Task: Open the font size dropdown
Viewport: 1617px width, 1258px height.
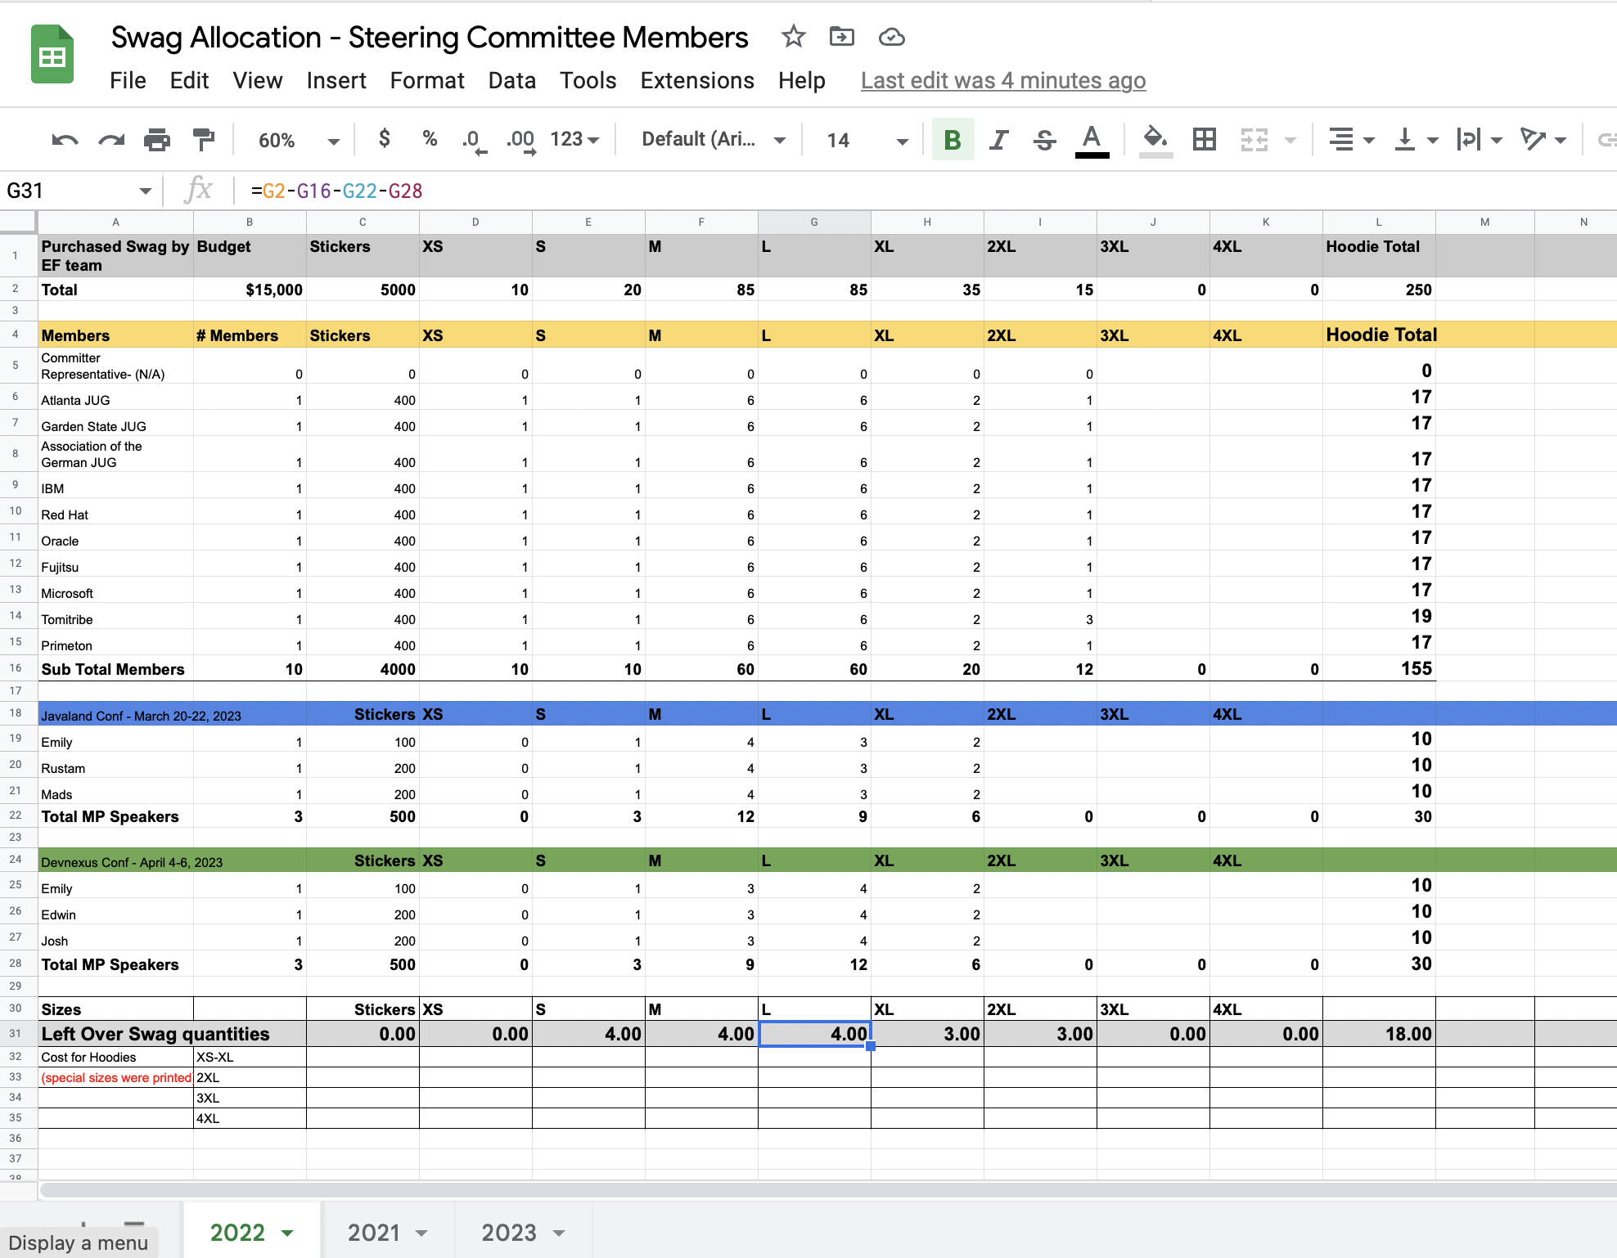Action: 867,141
